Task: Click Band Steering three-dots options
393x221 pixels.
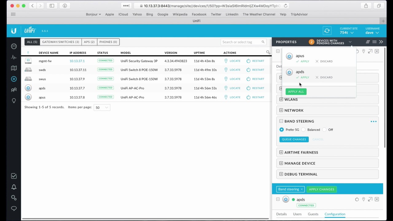Action: (373, 122)
